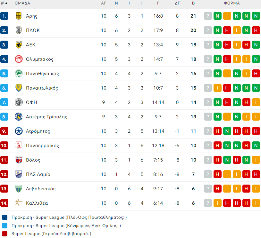Click the rank 1 position badge

point(4,16)
